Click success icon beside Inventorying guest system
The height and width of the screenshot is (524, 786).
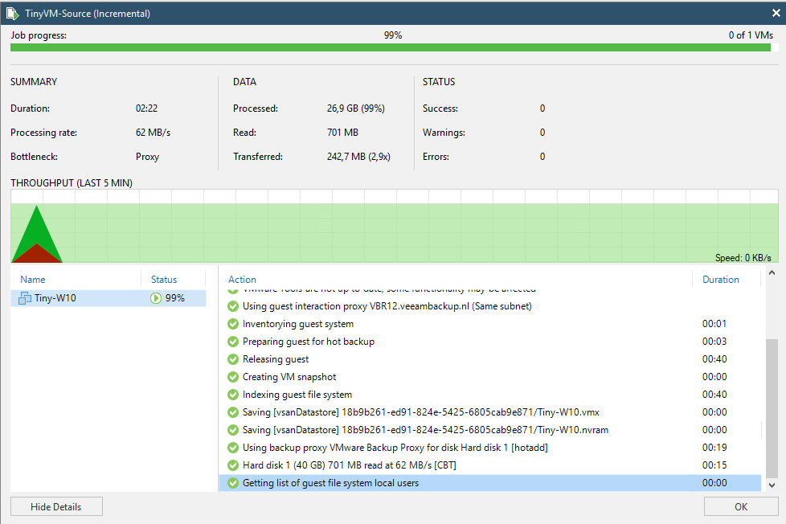pyautogui.click(x=233, y=324)
